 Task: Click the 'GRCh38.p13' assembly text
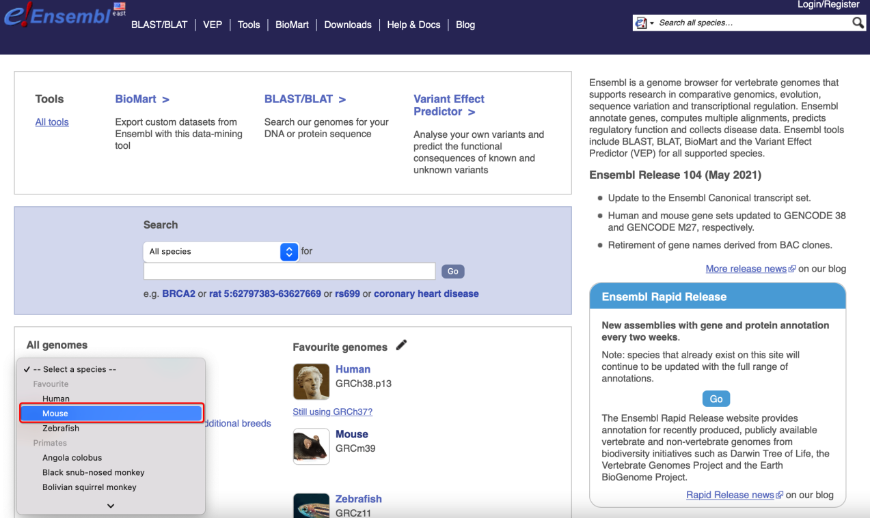364,384
